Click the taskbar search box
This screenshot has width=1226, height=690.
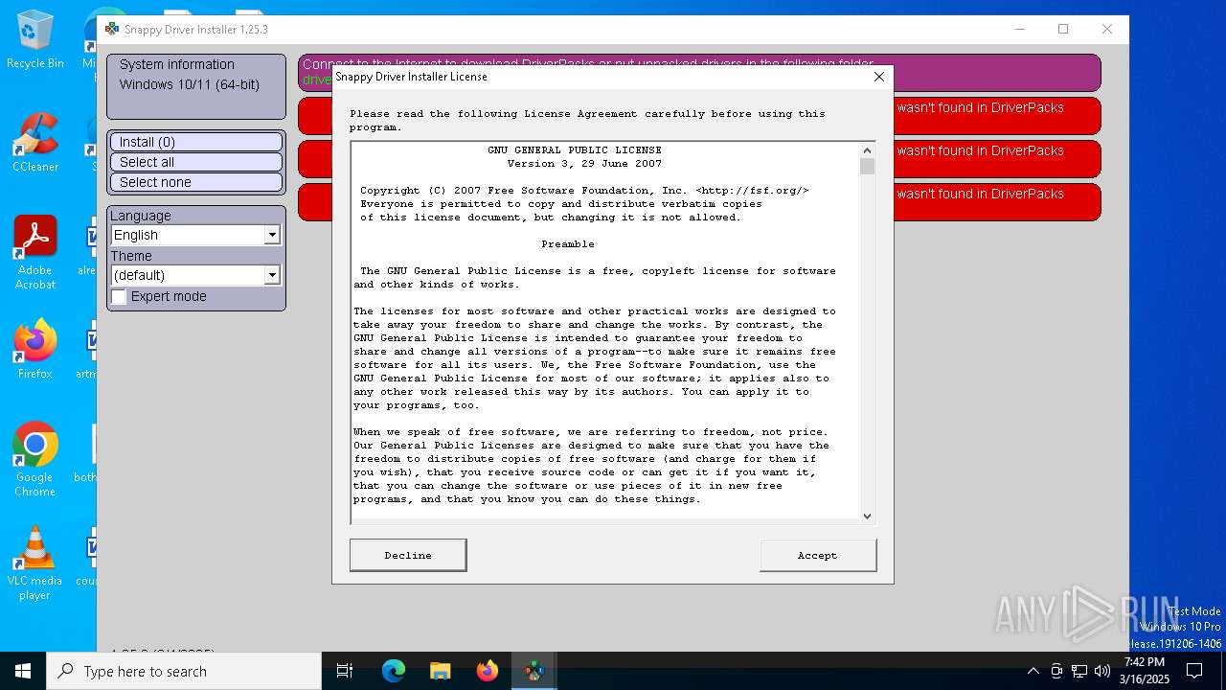pyautogui.click(x=184, y=671)
